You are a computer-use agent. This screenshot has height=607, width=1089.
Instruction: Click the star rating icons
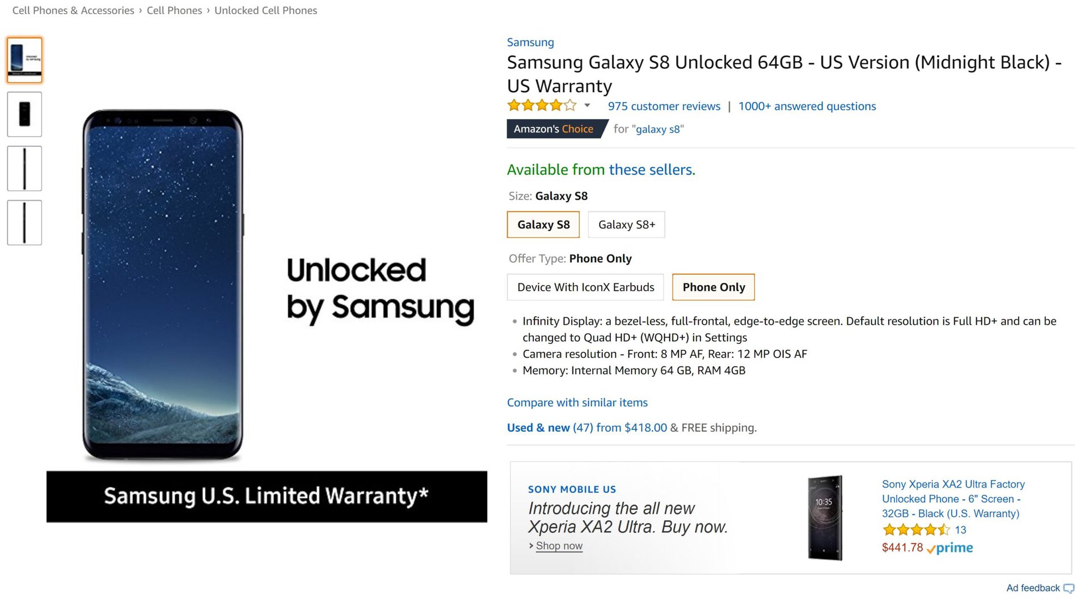pos(542,105)
